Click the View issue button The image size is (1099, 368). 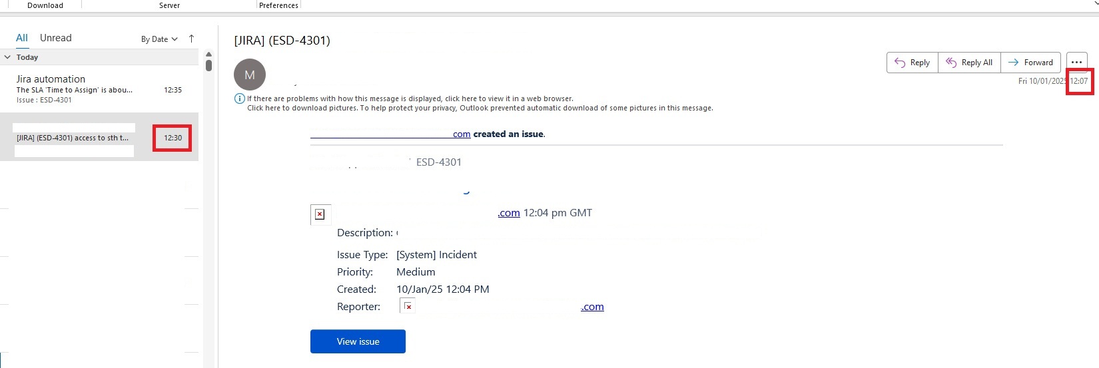[x=358, y=341]
